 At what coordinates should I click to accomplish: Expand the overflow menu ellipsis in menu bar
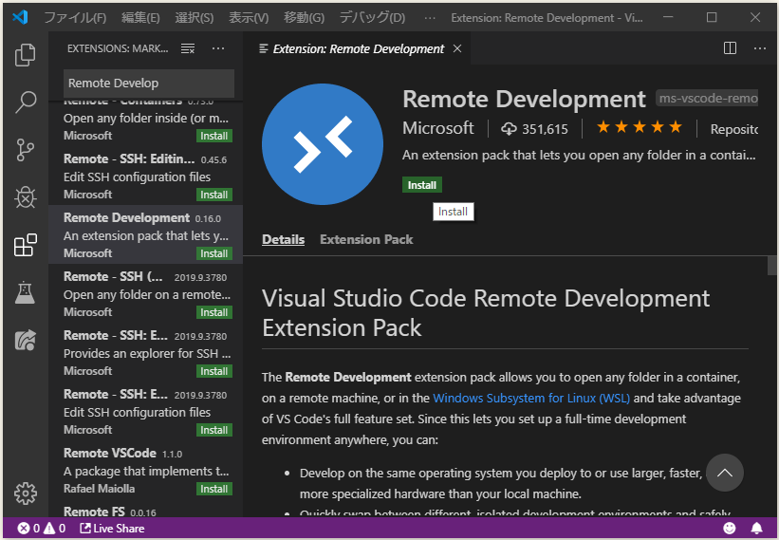click(x=430, y=18)
